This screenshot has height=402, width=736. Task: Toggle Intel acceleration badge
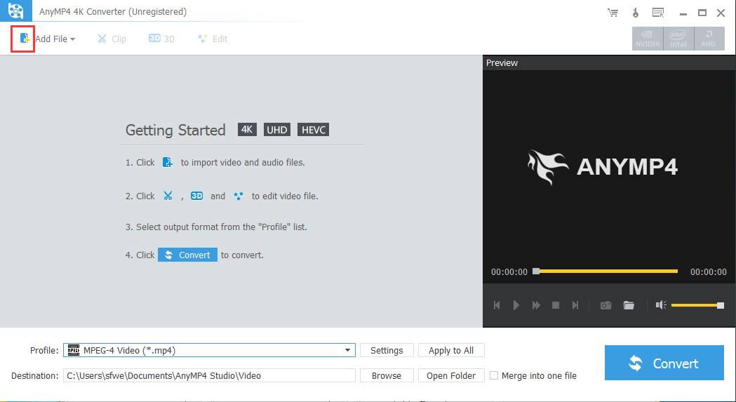coord(678,39)
